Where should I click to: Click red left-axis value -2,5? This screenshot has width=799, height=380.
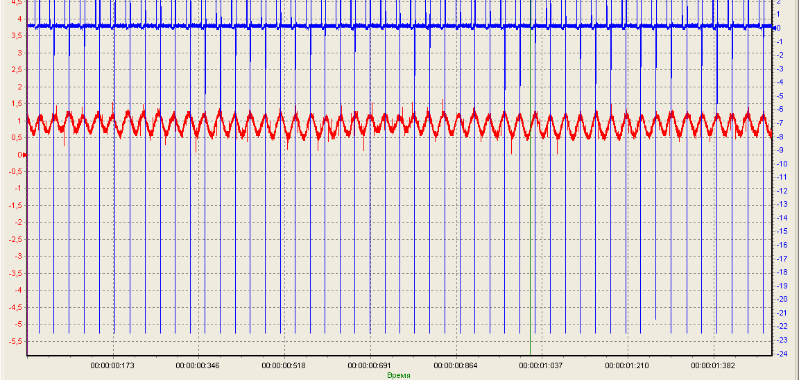pyautogui.click(x=14, y=239)
